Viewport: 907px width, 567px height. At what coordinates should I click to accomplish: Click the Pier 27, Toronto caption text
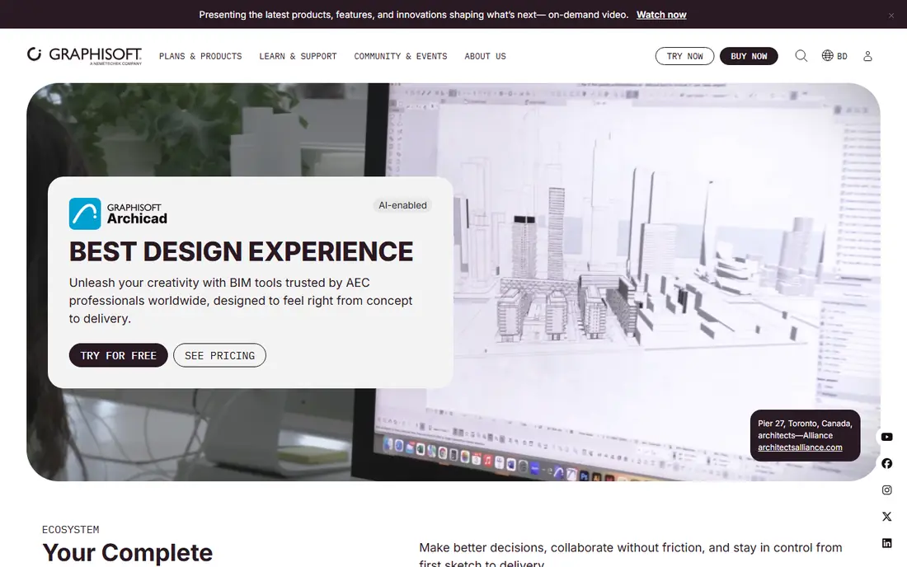(x=805, y=429)
